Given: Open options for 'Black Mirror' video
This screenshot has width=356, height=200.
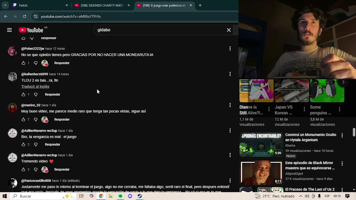Looking at the screenshot, I should tap(342, 164).
